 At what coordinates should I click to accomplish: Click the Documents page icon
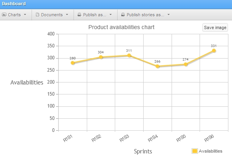(38, 15)
